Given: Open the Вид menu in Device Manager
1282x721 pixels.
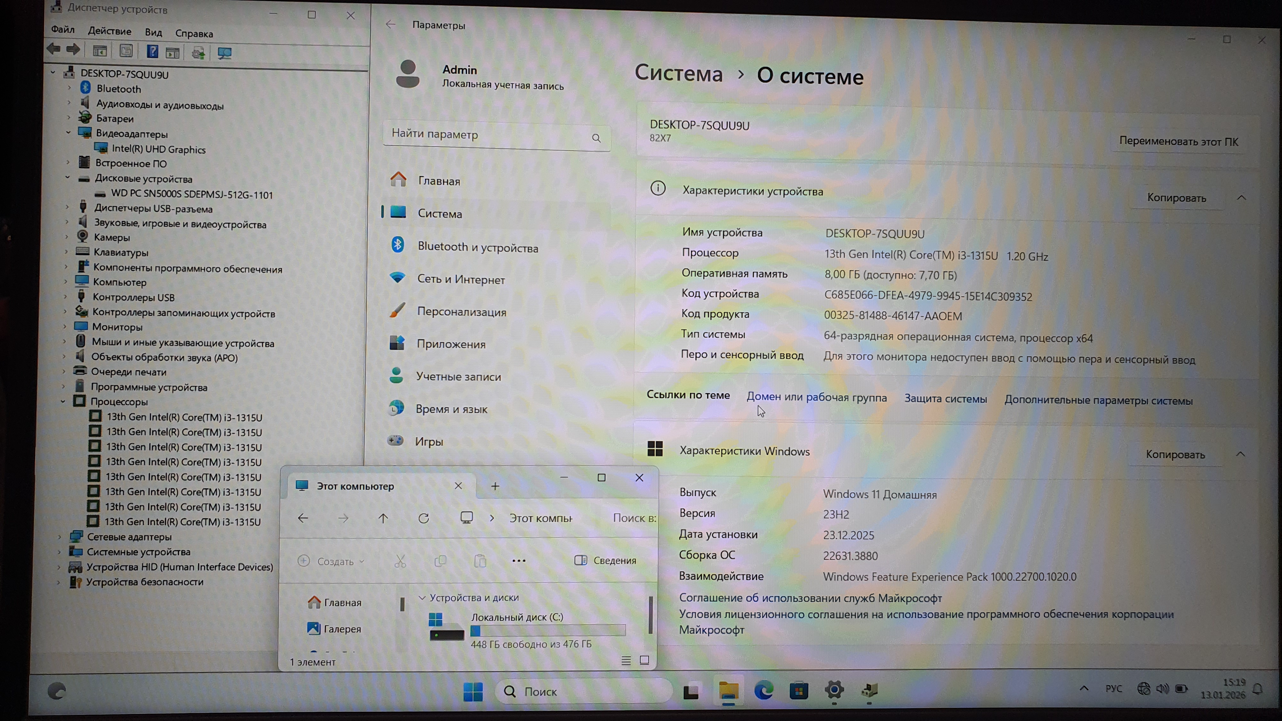Looking at the screenshot, I should click(x=153, y=32).
